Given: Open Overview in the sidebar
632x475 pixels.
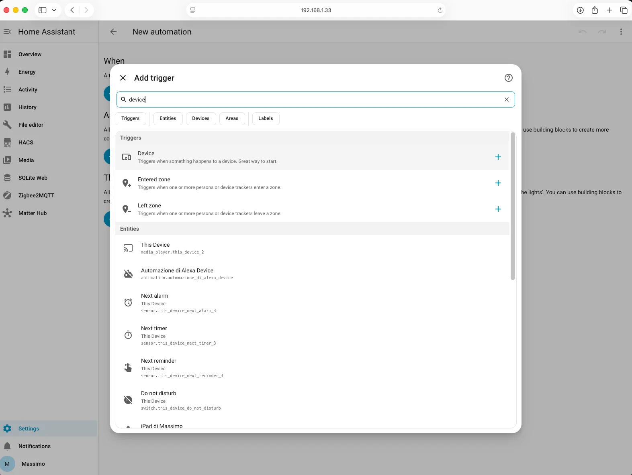Looking at the screenshot, I should (x=49, y=54).
